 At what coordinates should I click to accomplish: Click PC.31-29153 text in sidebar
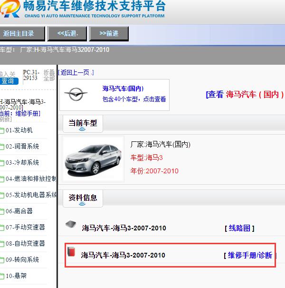coord(31,75)
